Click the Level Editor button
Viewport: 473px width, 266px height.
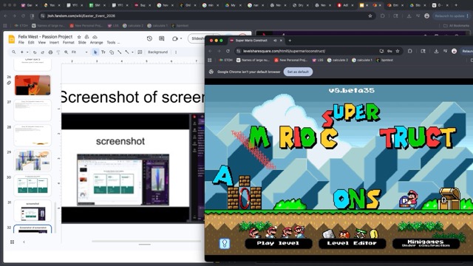point(352,243)
